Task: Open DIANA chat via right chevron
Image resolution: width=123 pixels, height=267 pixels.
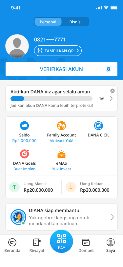Action: pos(112,217)
